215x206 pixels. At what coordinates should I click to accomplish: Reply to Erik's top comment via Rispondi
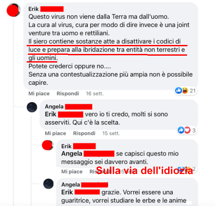click(x=68, y=93)
